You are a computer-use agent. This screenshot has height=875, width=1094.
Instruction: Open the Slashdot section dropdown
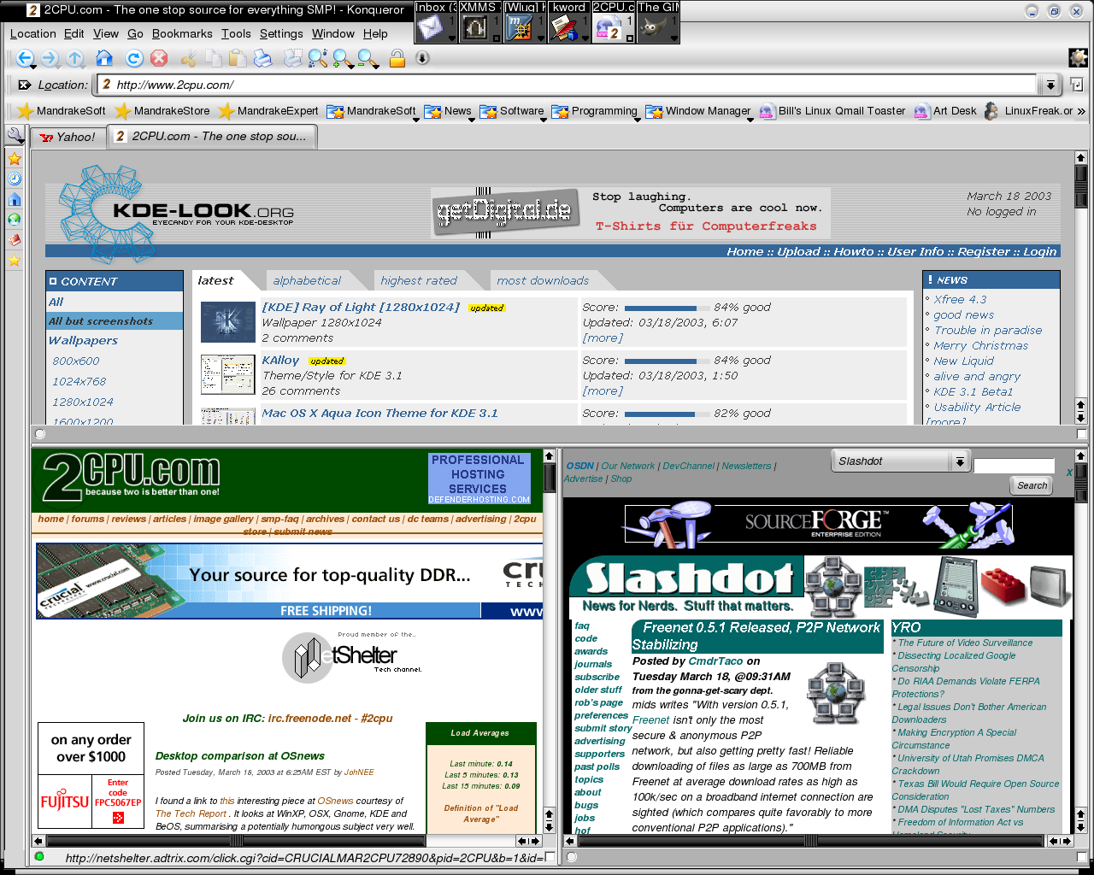pyautogui.click(x=899, y=461)
